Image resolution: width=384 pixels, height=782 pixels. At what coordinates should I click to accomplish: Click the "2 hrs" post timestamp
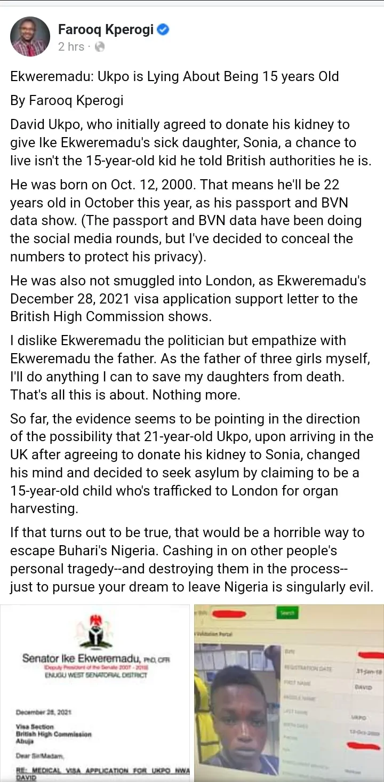pos(71,47)
